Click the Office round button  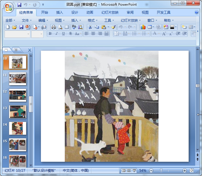tap(9, 8)
